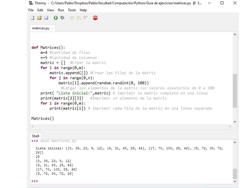The height and width of the screenshot is (188, 251).
Task: Run the current script
Action: click(56, 18)
